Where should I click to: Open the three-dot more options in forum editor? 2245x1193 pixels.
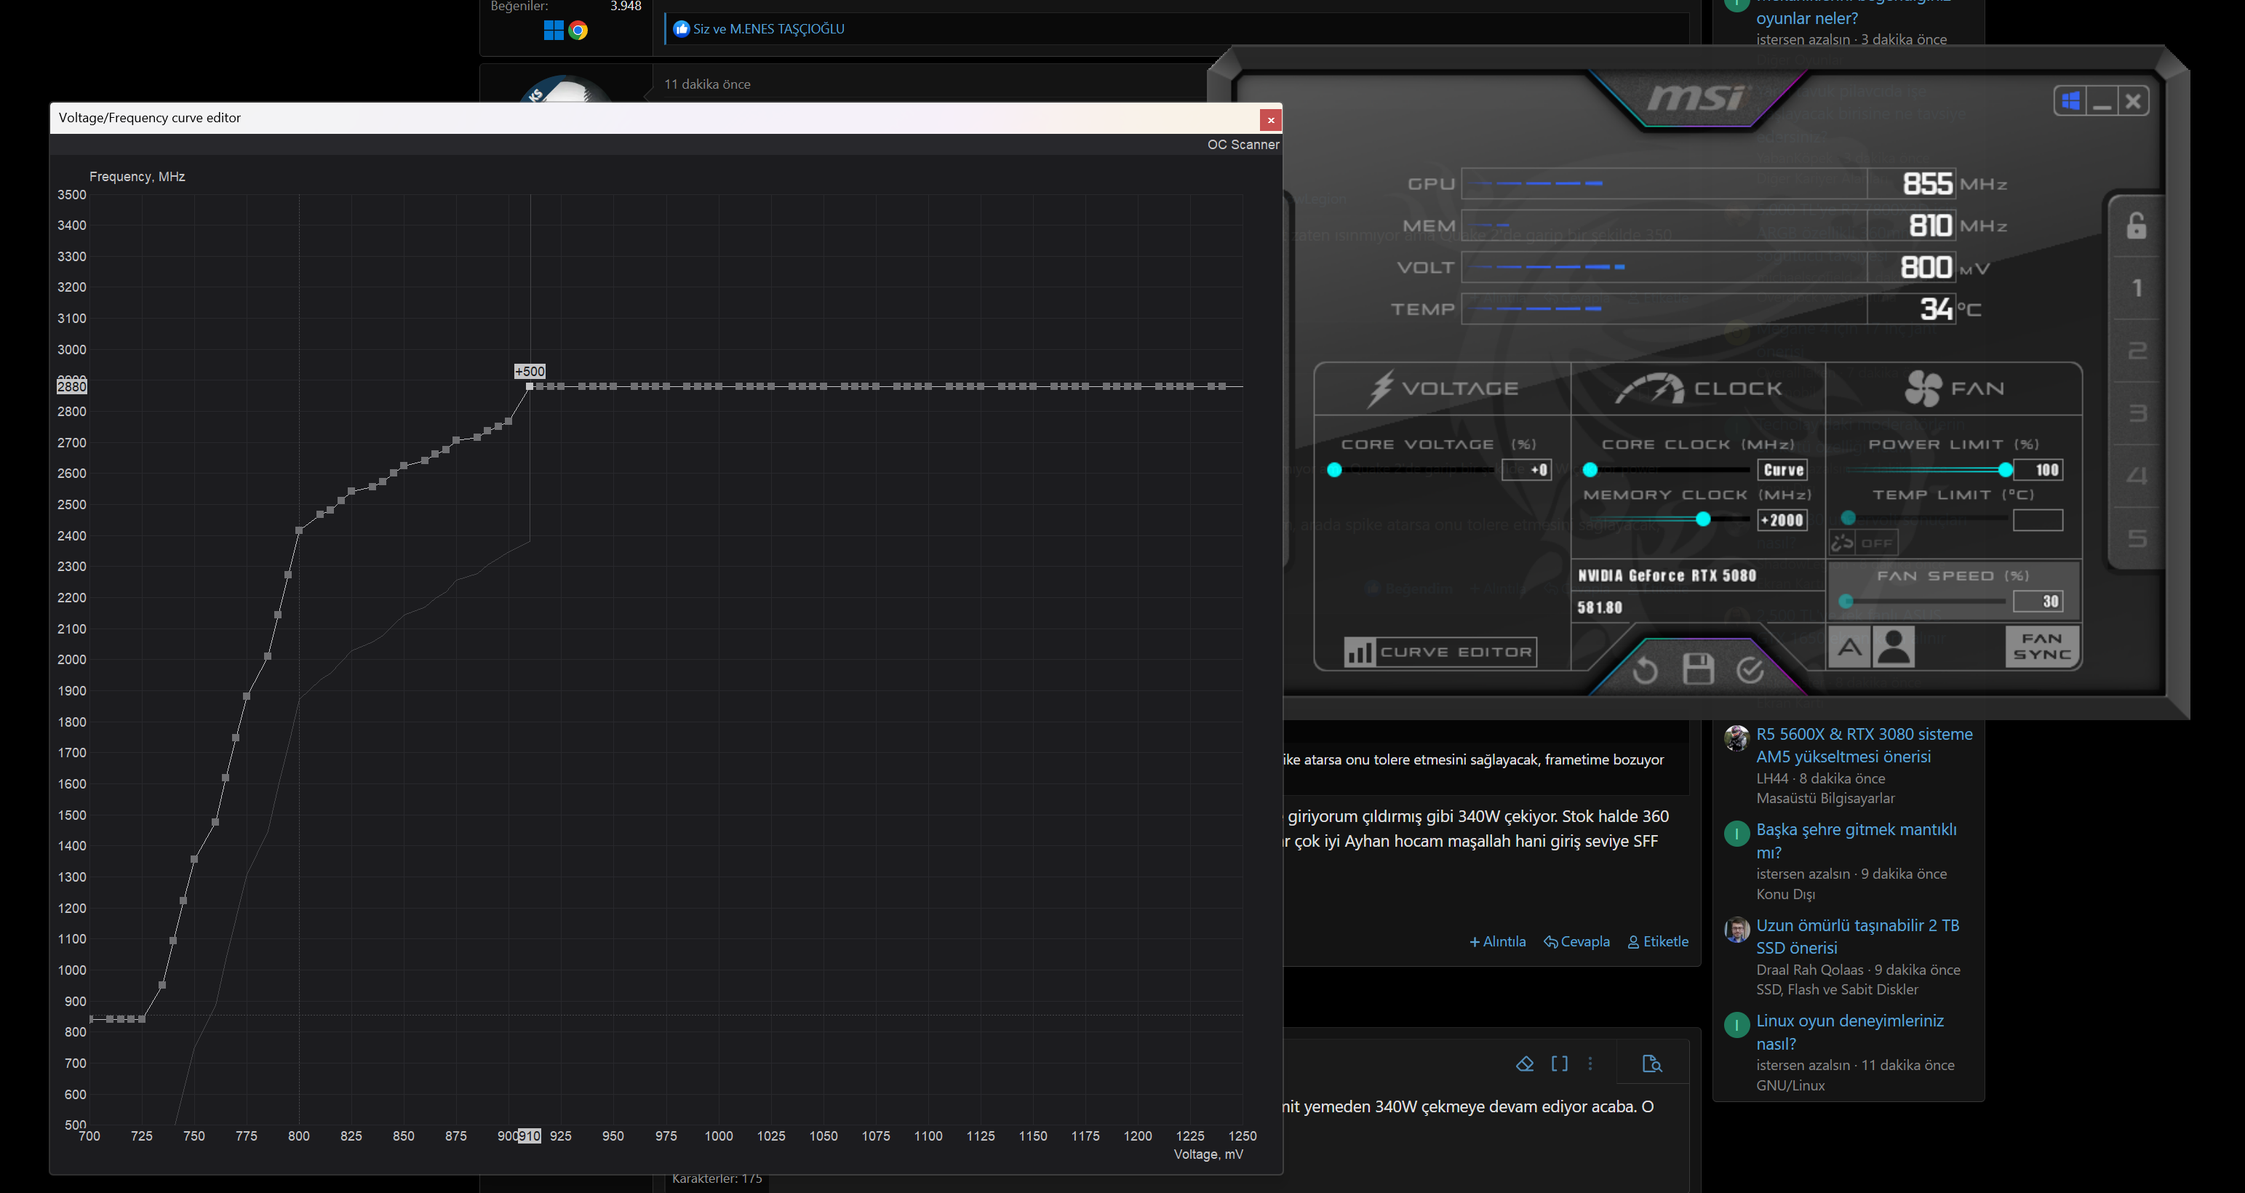[x=1590, y=1064]
